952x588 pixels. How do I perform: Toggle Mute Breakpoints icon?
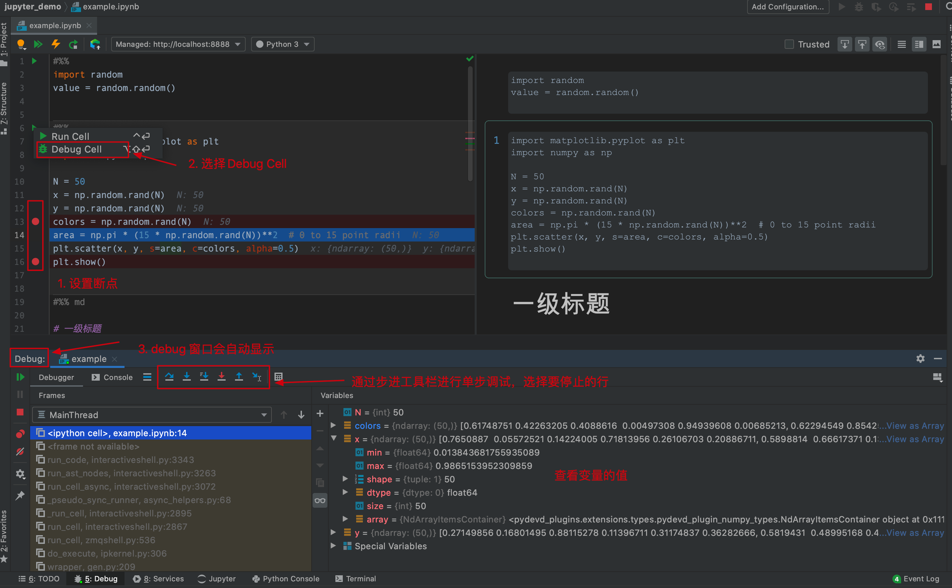click(20, 452)
